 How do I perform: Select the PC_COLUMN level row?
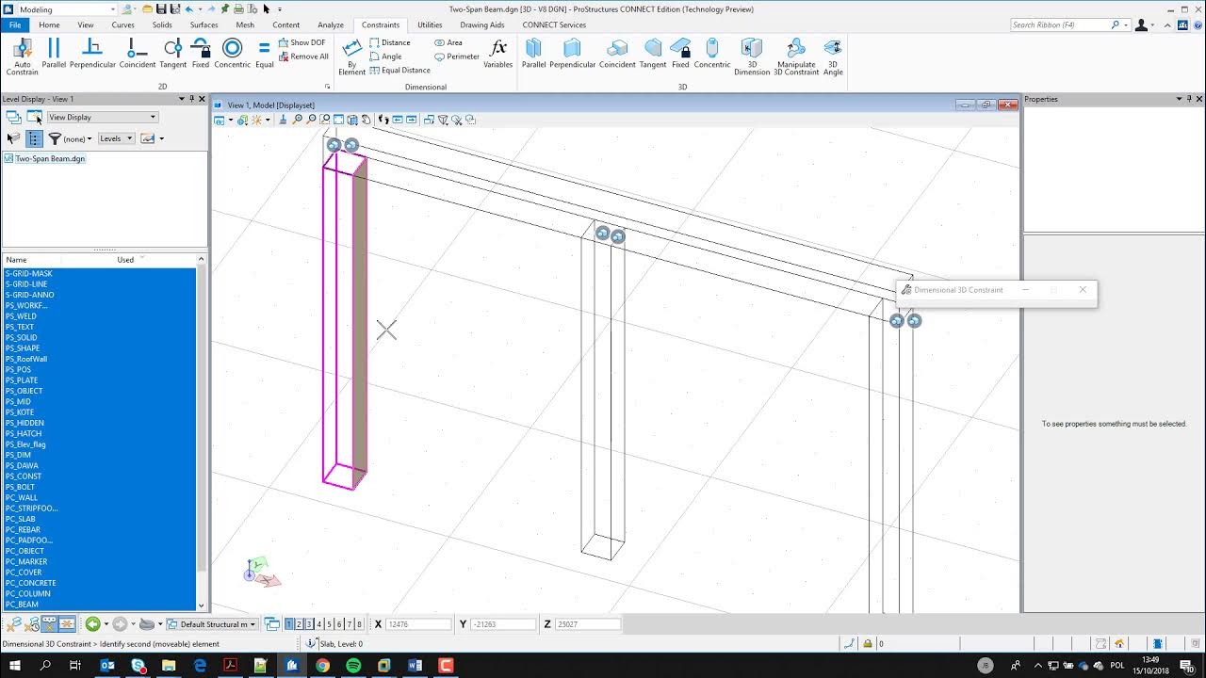tap(100, 593)
